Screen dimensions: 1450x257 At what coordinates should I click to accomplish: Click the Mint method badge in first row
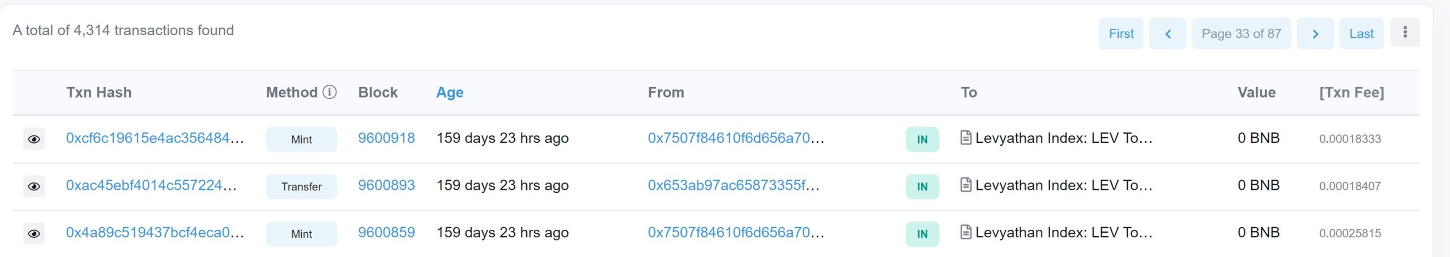[301, 140]
